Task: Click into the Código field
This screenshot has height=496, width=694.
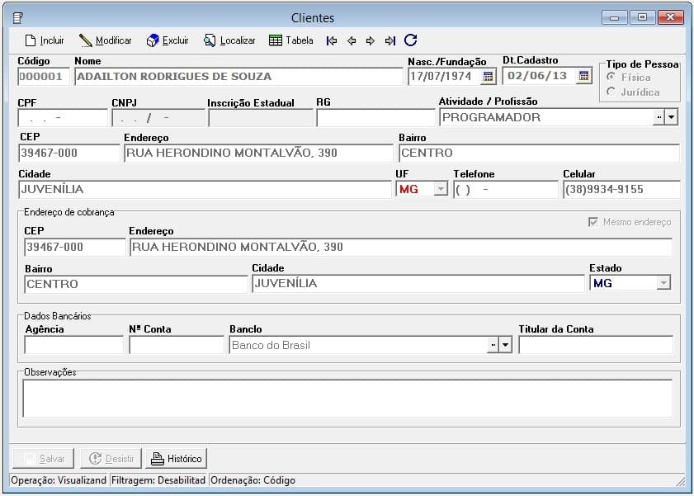Action: tap(44, 77)
